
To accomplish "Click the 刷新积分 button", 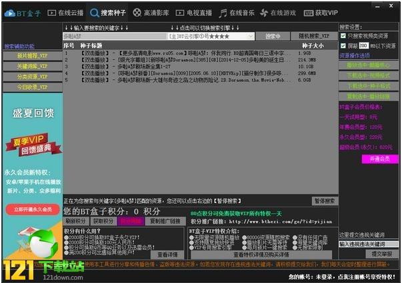I will tap(75, 221).
